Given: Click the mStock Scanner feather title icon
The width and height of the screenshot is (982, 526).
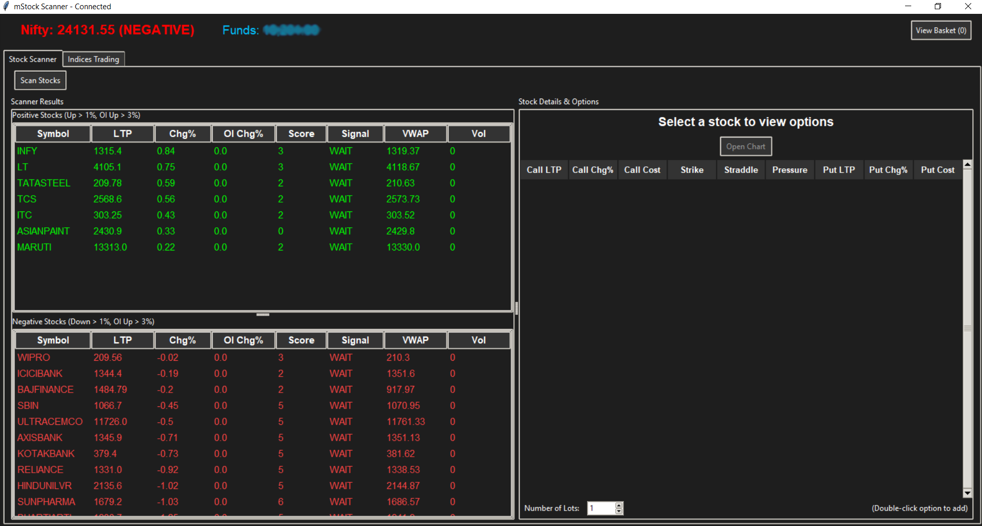Looking at the screenshot, I should (x=6, y=7).
